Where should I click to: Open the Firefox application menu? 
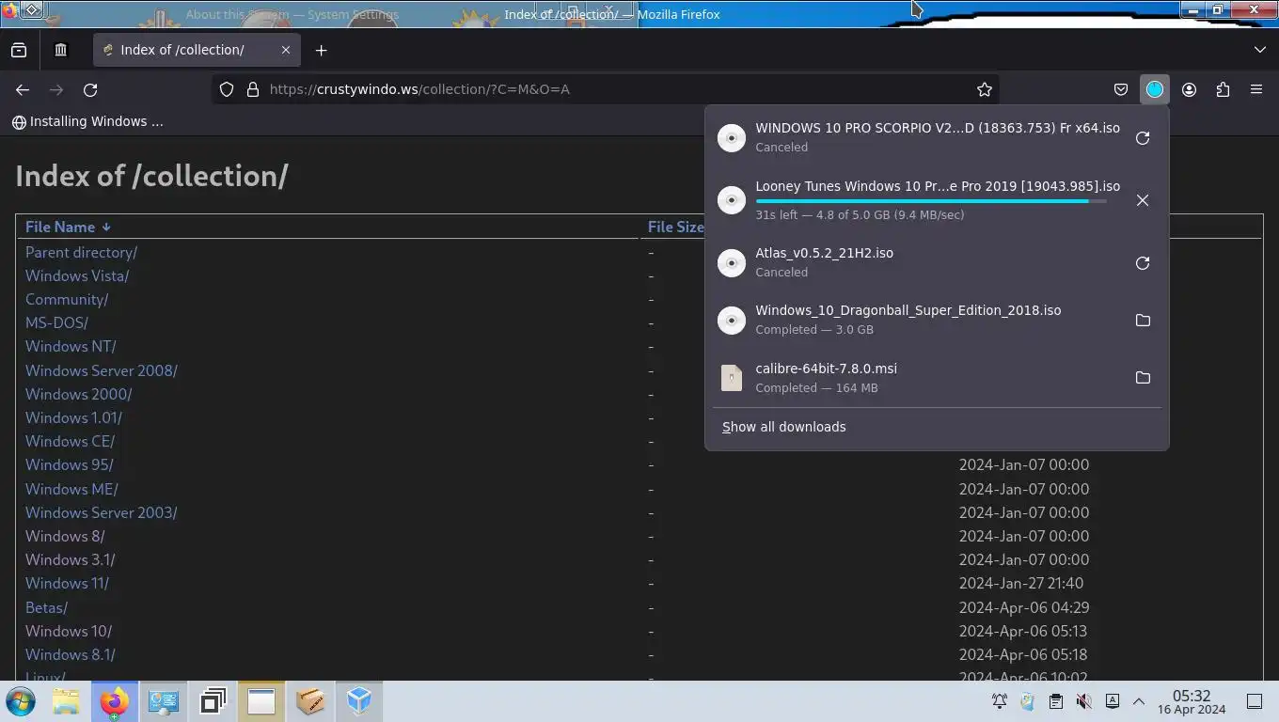(1256, 89)
